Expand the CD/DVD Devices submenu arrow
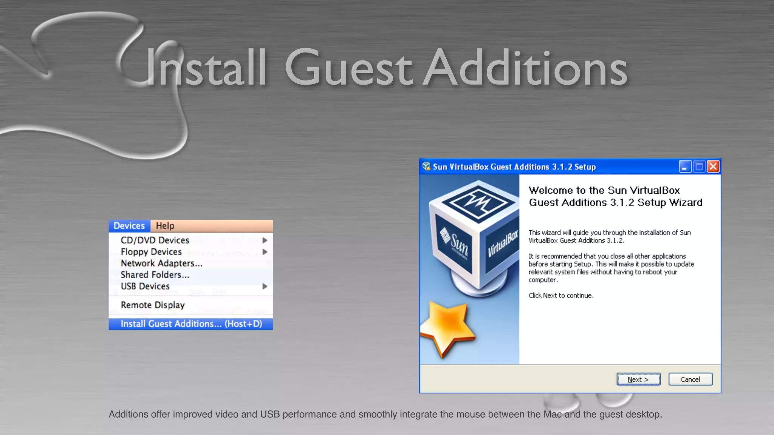 265,240
